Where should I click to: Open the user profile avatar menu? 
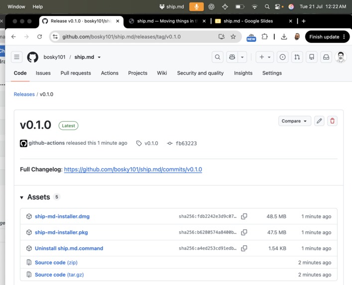pos(341,57)
